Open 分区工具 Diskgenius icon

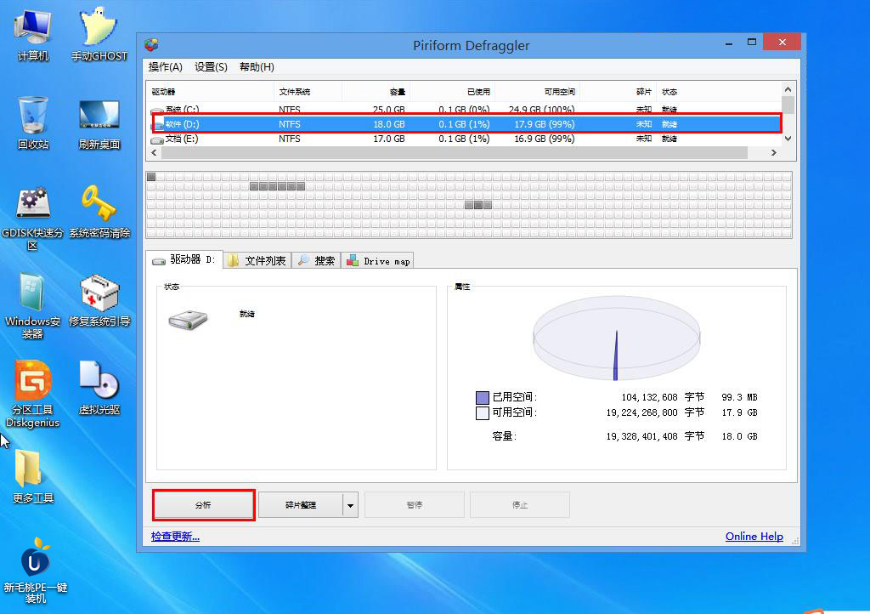click(32, 381)
